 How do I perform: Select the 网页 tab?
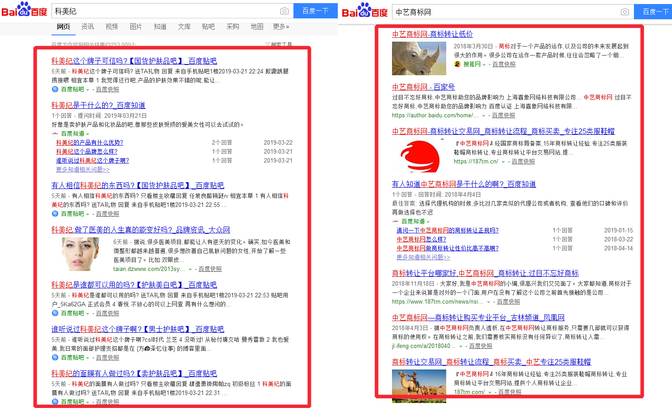63,26
